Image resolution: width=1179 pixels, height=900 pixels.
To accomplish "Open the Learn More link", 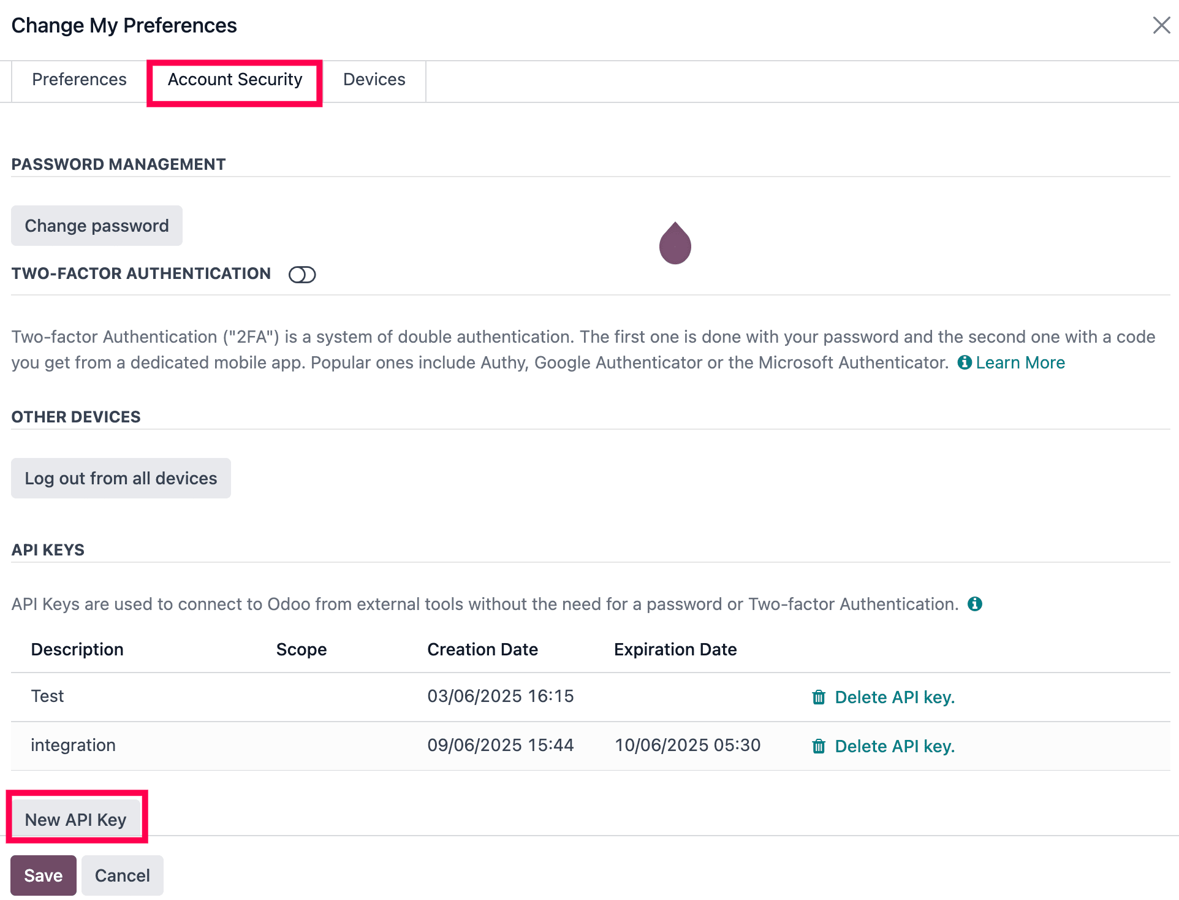I will (1020, 362).
